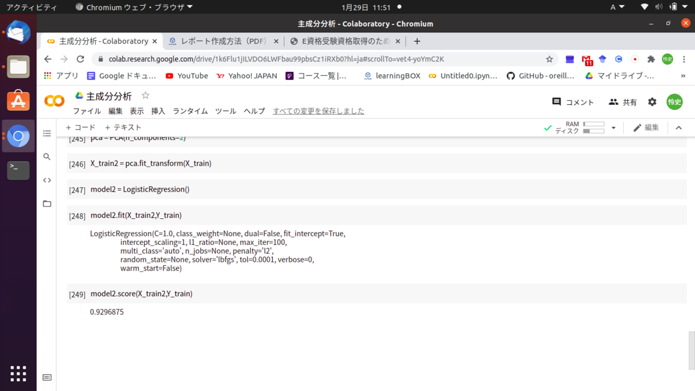This screenshot has width=695, height=391.
Task: Open the コメント button
Action: coord(573,102)
